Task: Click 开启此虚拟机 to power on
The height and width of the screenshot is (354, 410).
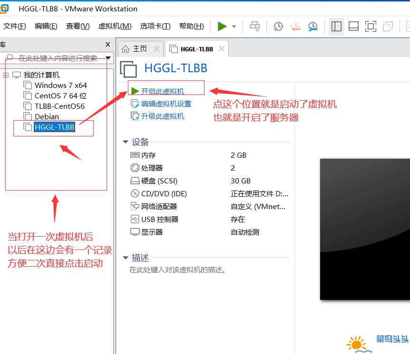Action: (x=162, y=91)
